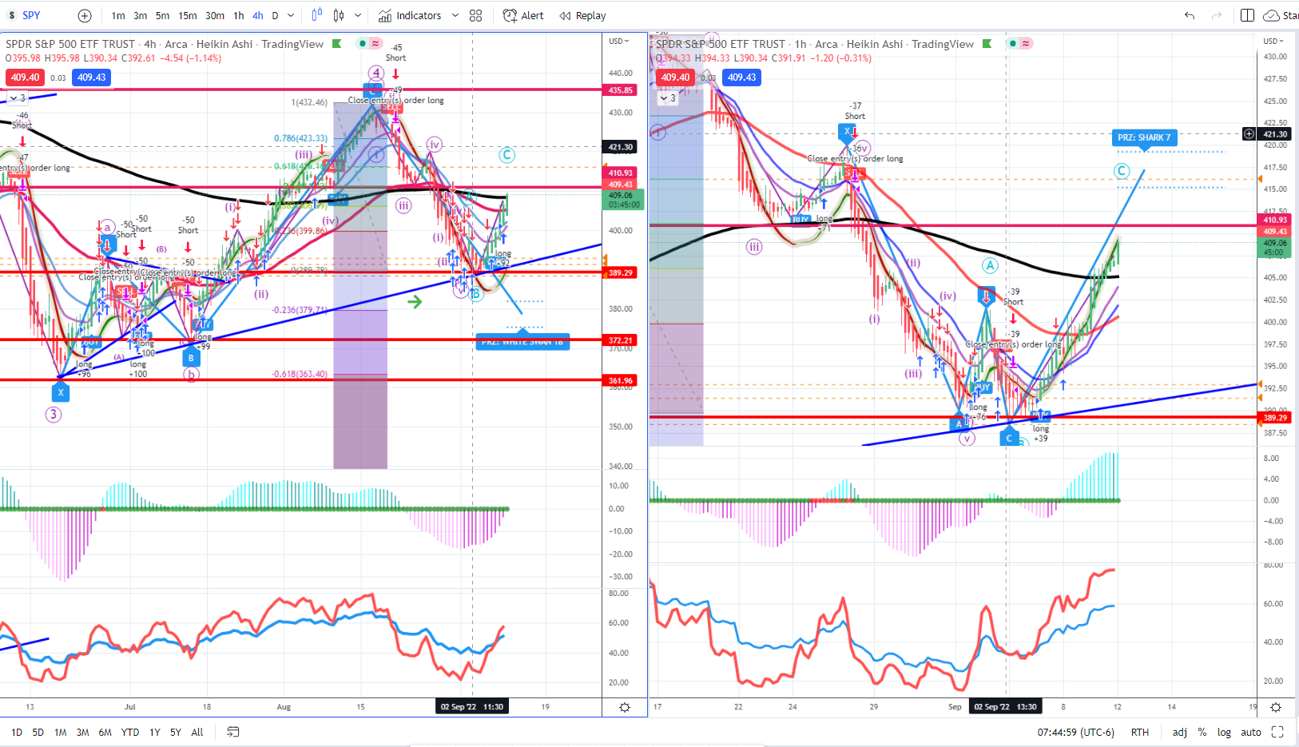Set date range to 1M
This screenshot has height=747, width=1299.
click(60, 732)
